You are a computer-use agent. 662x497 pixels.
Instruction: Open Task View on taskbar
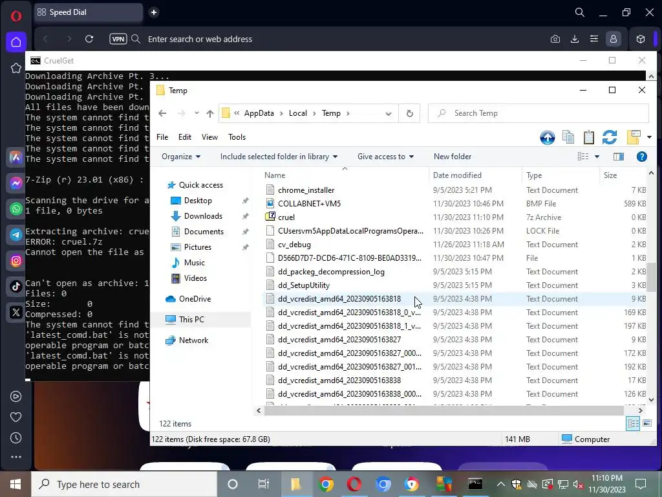coord(264,484)
